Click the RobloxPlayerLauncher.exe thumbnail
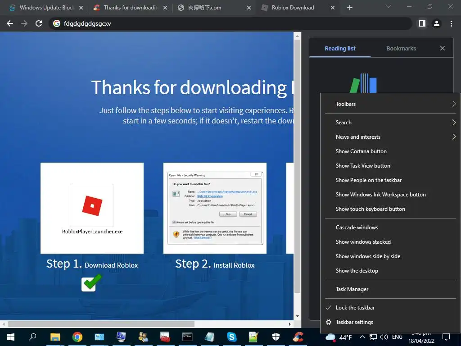461x346 pixels. click(x=92, y=208)
